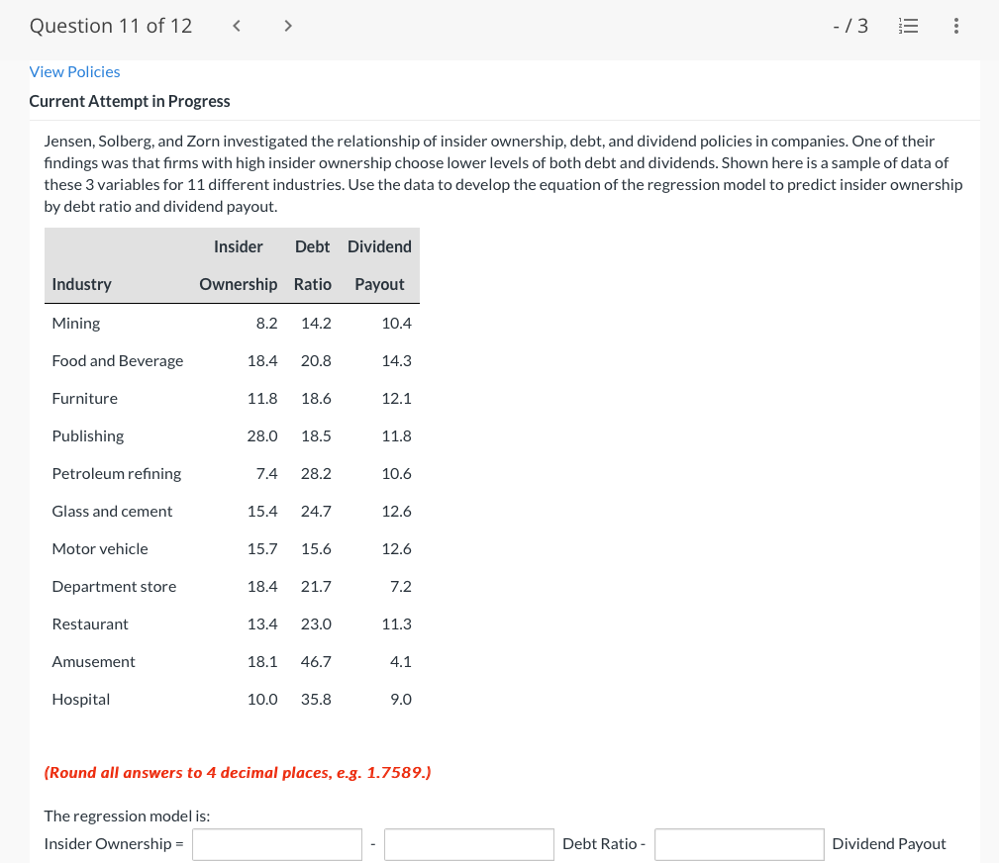Click the Current Attempt in Progress label
Viewport: 999px width, 863px height.
[130, 101]
